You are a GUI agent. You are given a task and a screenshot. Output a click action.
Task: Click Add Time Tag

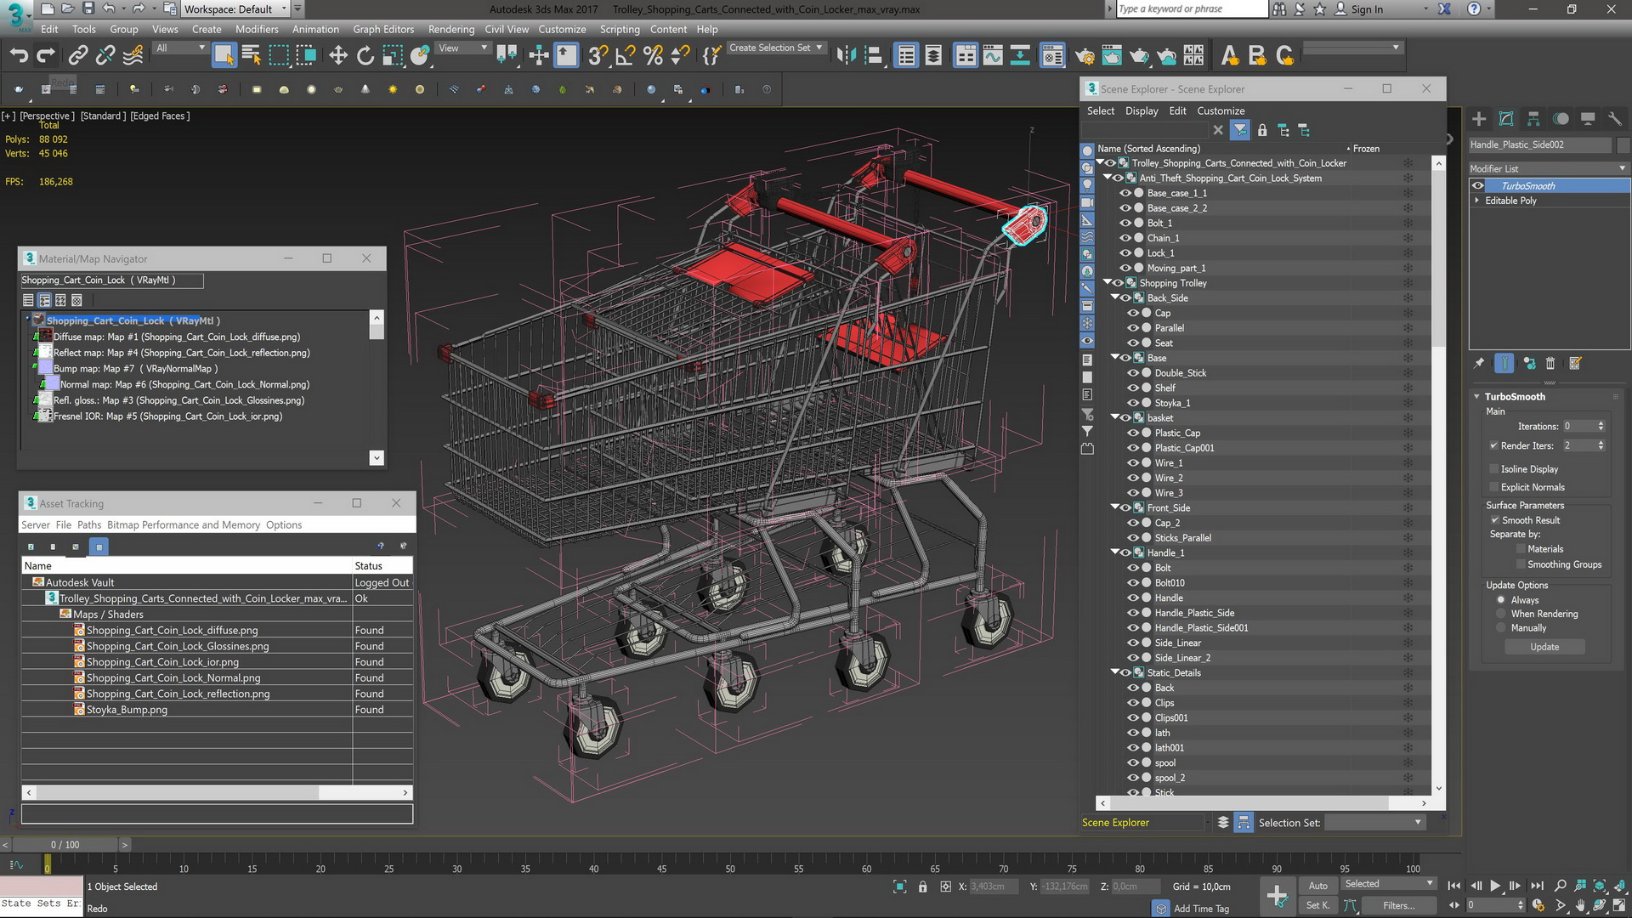[x=1201, y=909]
